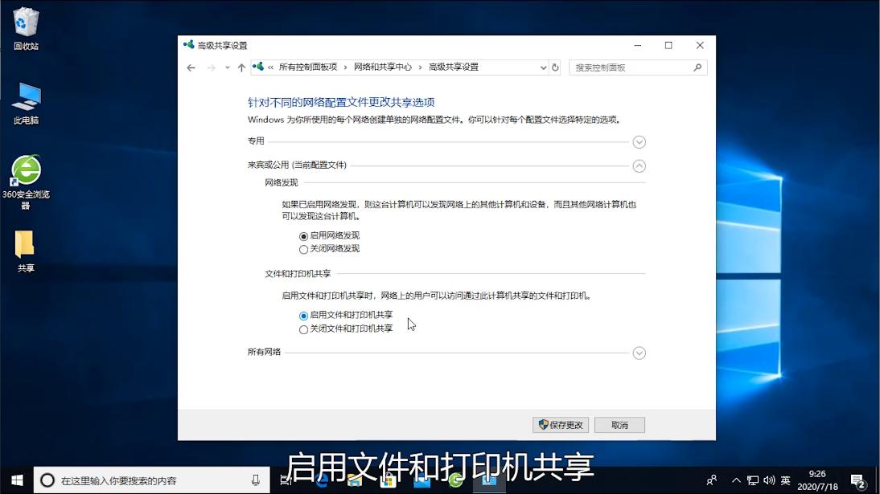Click the 取消 button

(619, 424)
